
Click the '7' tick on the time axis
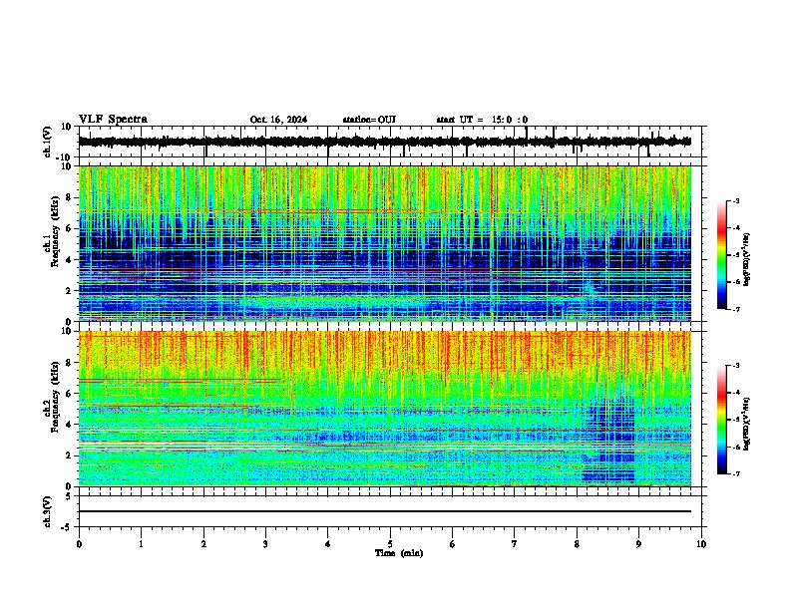click(x=515, y=544)
